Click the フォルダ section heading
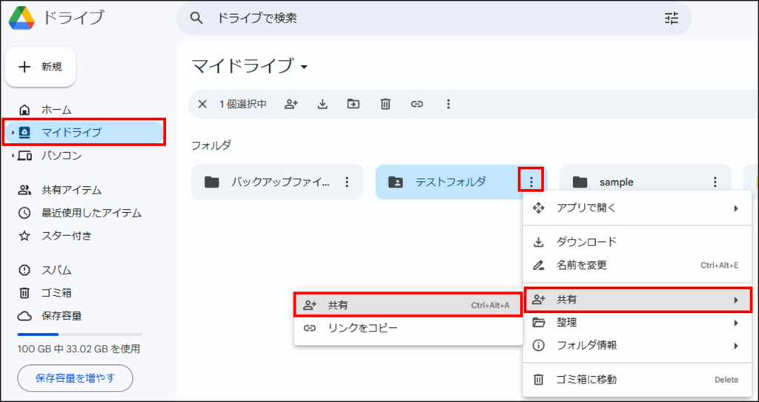 pyautogui.click(x=211, y=145)
